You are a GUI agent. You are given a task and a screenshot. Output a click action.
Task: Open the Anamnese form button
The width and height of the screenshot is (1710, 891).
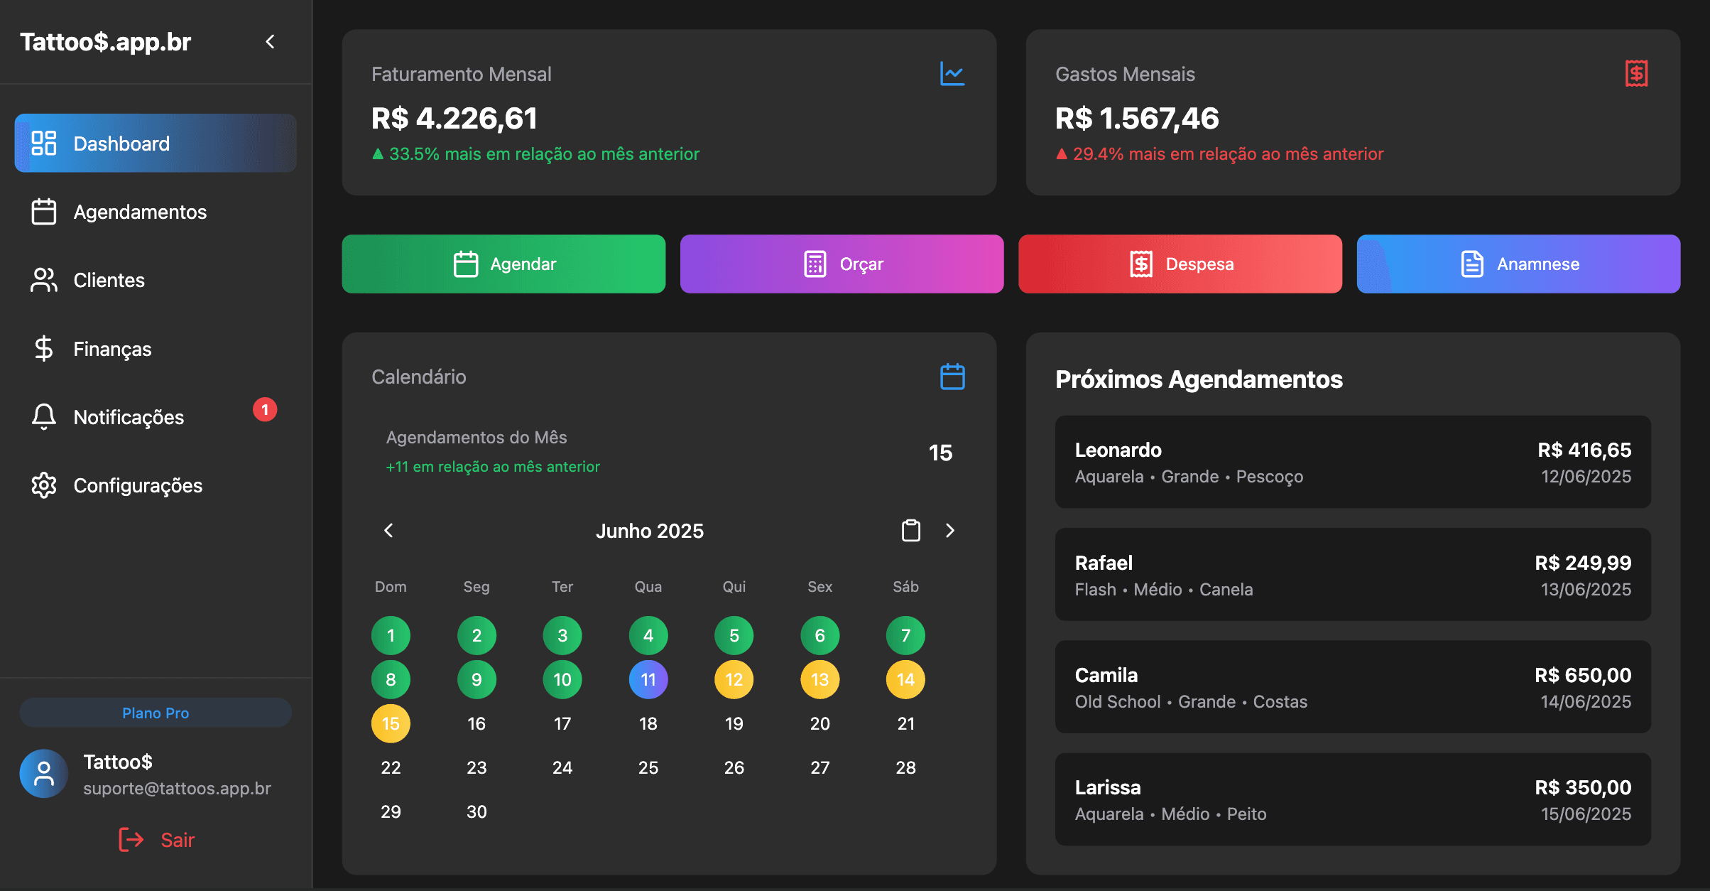[1518, 264]
